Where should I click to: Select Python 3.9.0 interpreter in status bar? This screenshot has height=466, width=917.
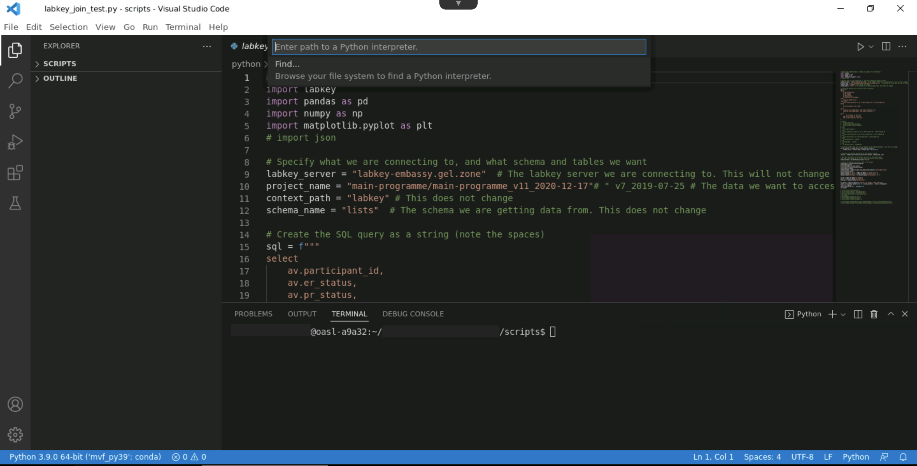pos(85,457)
